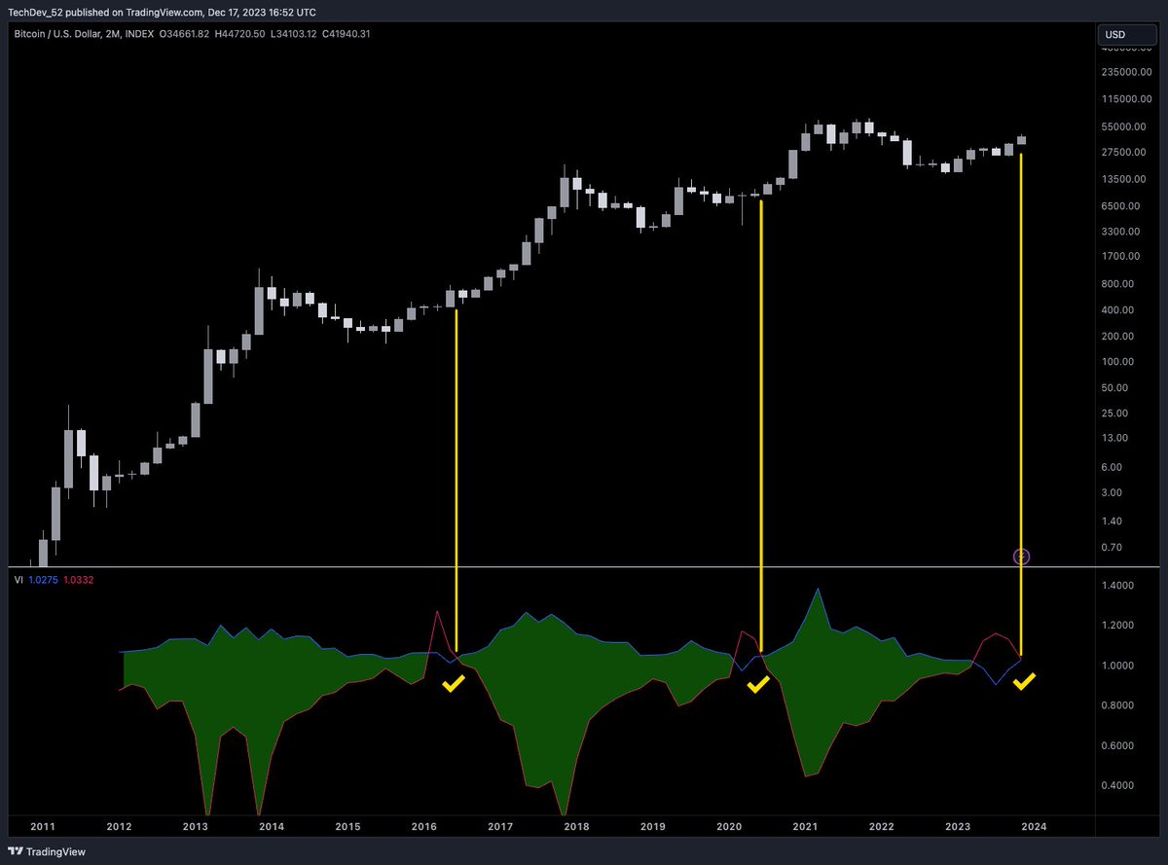Click the 2011 label on time axis
Screen dimensions: 1168x865
[42, 826]
